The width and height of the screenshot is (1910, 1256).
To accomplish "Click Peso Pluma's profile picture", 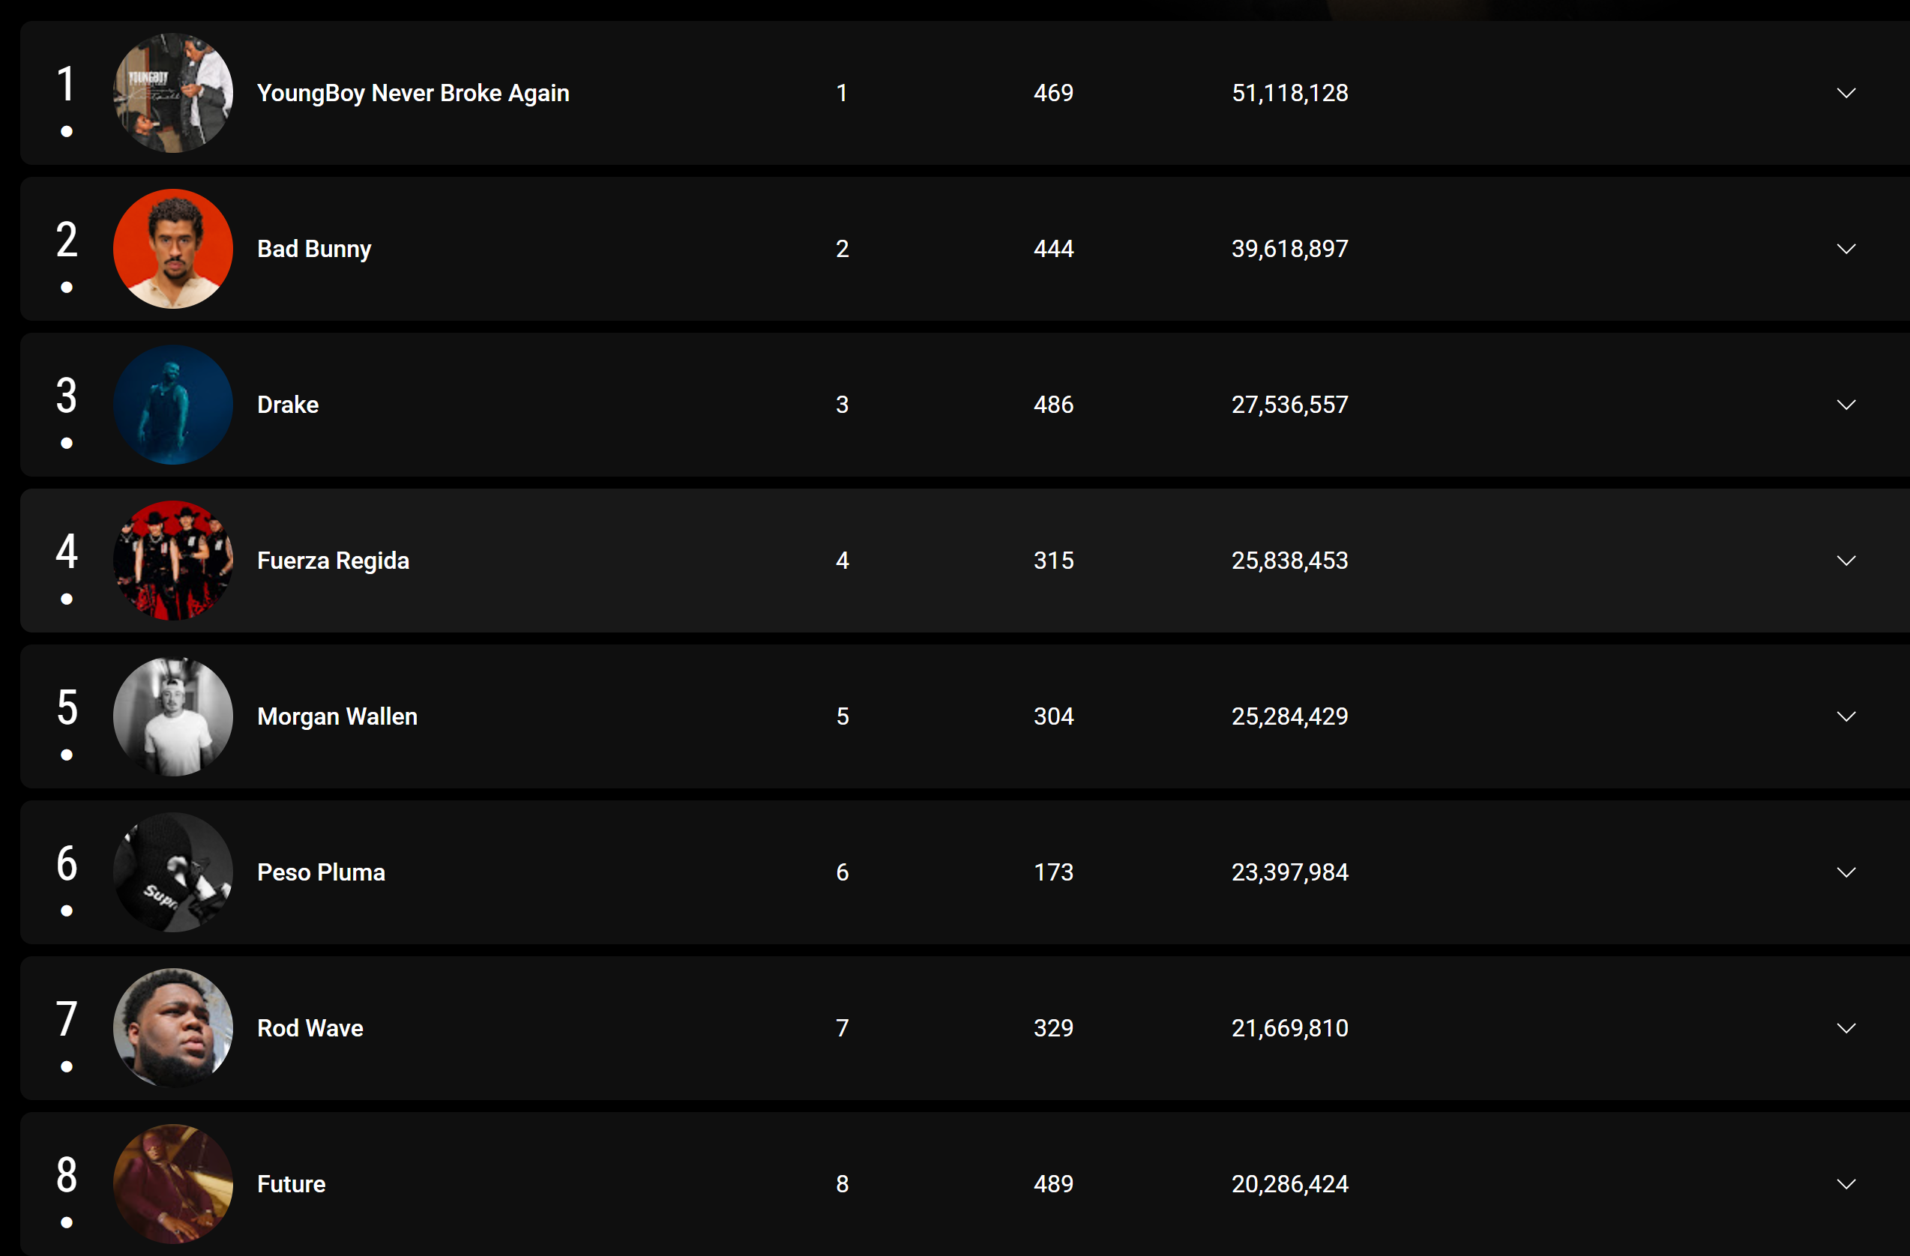I will (x=172, y=872).
